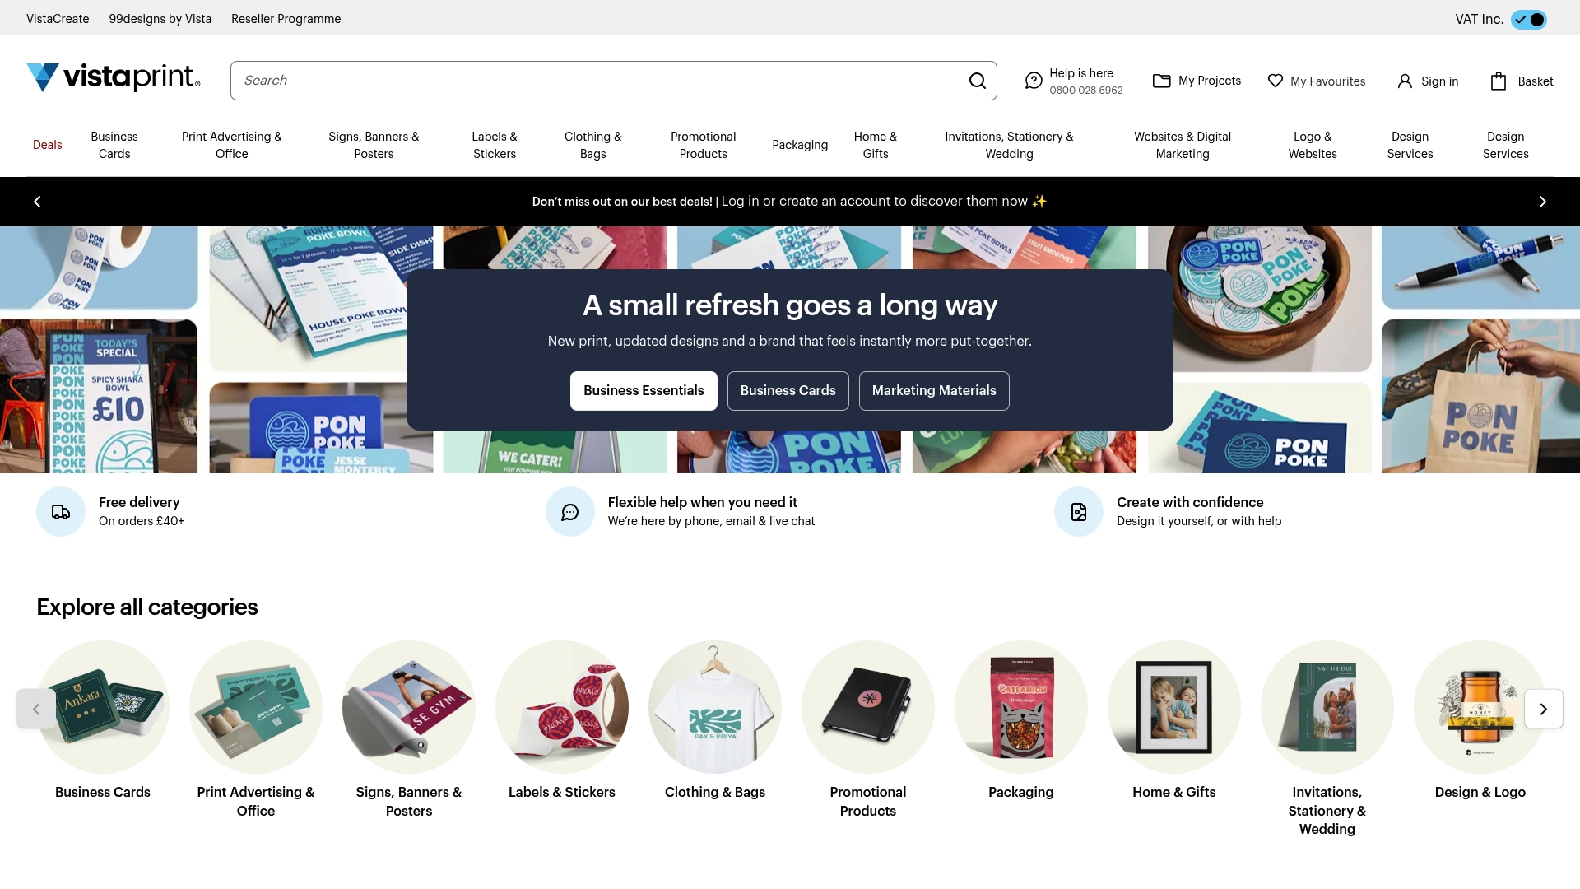Click Log in or create account link
Viewport: 1580px width, 889px height.
pos(884,202)
